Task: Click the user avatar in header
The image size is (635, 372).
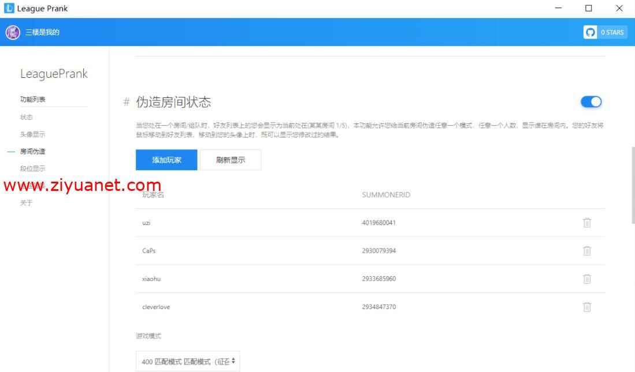Action: (13, 32)
